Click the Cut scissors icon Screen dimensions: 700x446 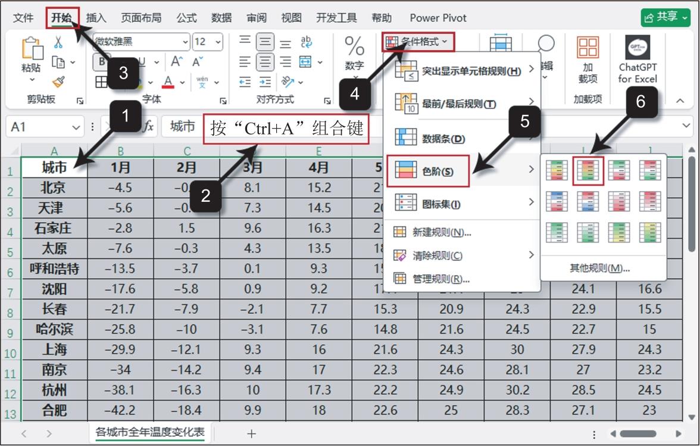pos(58,42)
